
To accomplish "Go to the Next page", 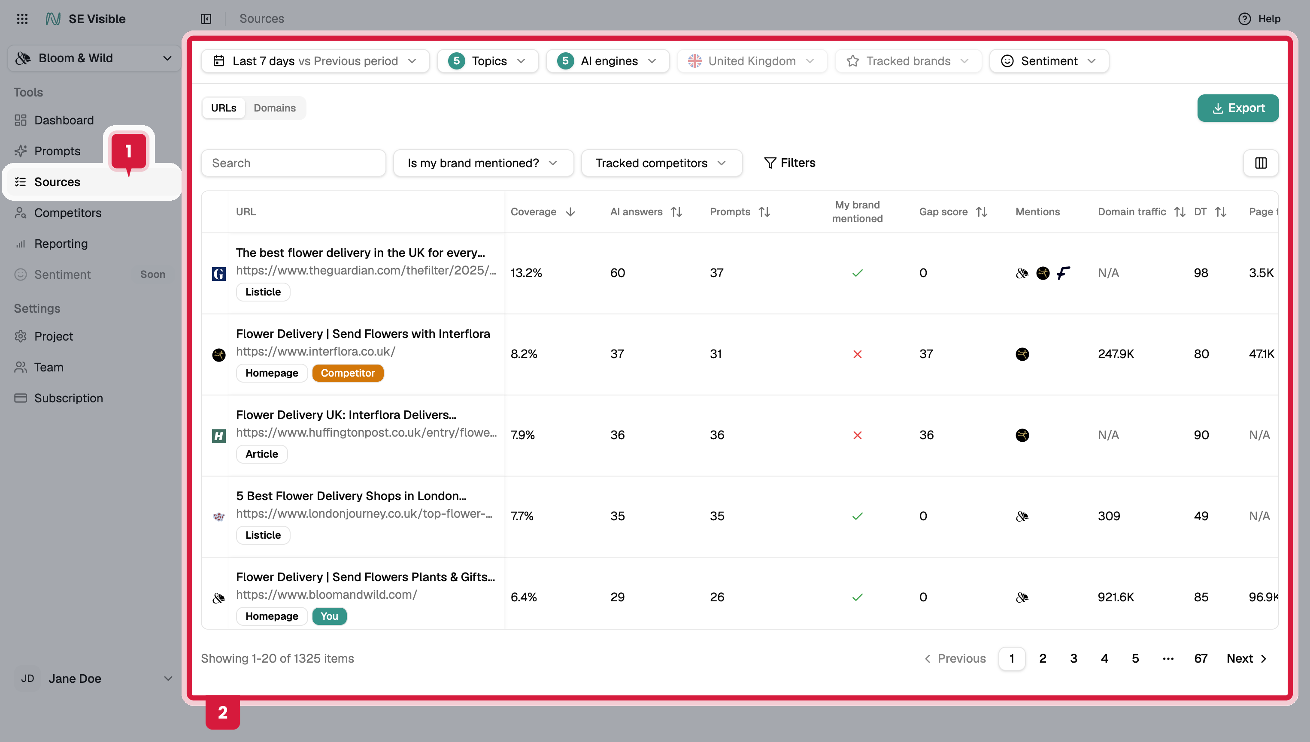I will (1246, 658).
